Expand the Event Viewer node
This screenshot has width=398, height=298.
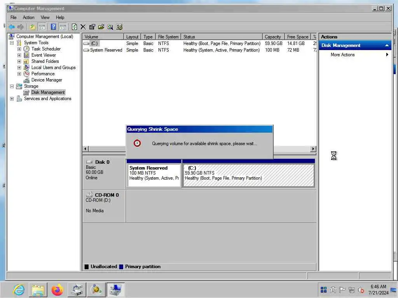click(19, 55)
